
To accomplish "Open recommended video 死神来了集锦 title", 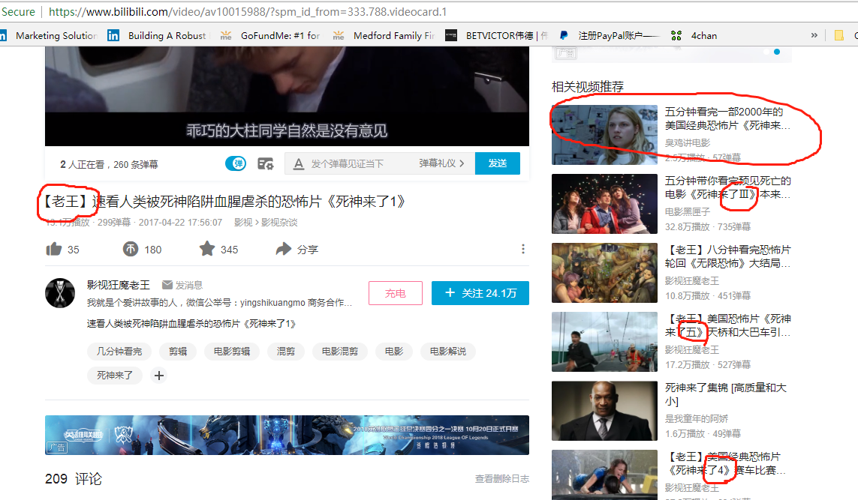I will click(726, 394).
